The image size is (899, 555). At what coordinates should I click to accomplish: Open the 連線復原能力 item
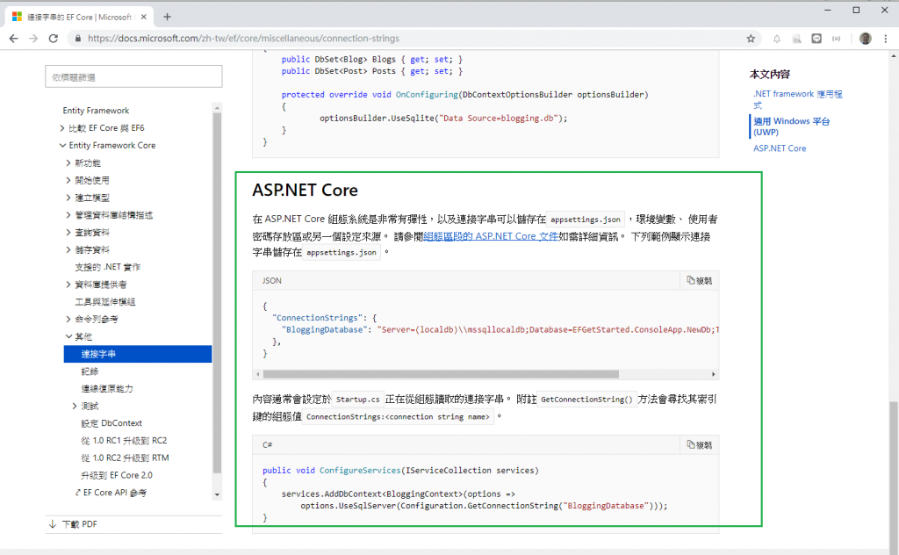(107, 388)
